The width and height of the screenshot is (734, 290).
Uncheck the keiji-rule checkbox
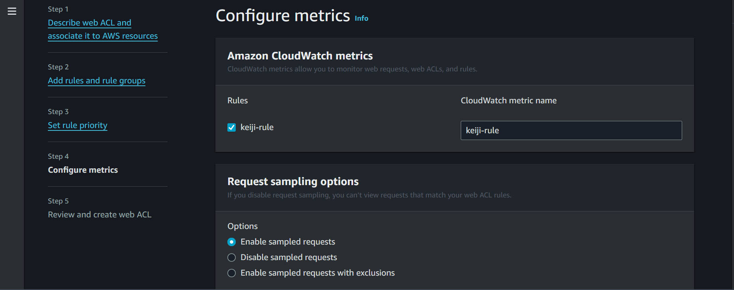point(231,127)
